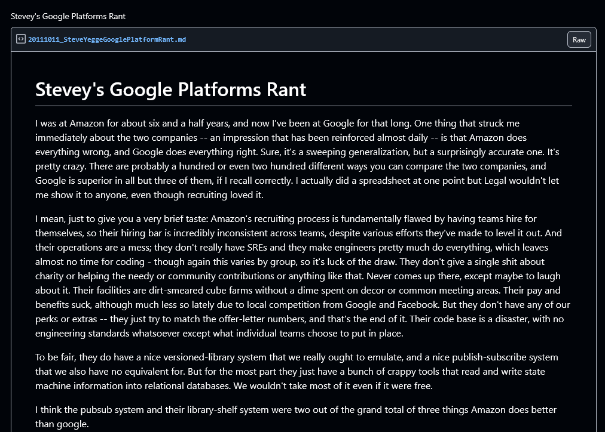Viewport: 605px width, 432px height.
Task: Click the "Stevey's Google Platforms Rant" heading
Action: (x=170, y=90)
